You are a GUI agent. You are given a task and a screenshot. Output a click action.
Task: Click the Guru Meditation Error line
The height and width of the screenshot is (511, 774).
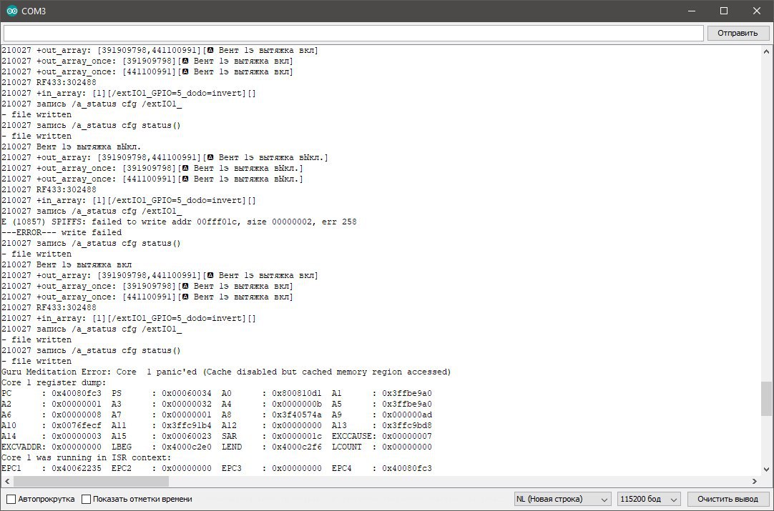pos(226,372)
